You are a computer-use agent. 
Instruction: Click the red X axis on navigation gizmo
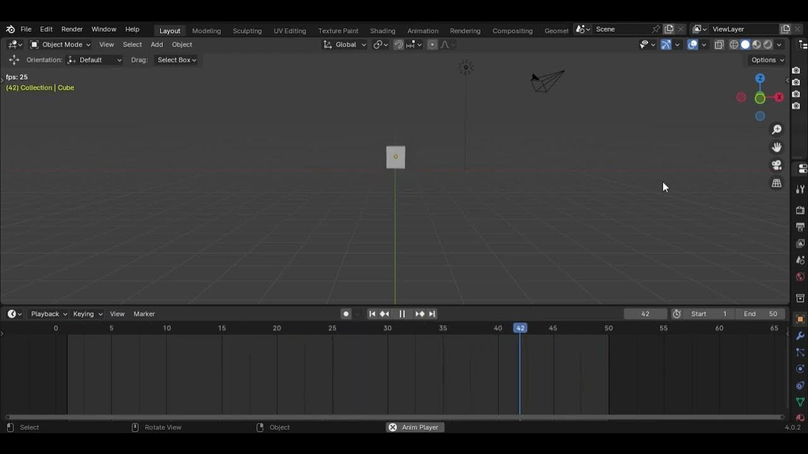(779, 97)
